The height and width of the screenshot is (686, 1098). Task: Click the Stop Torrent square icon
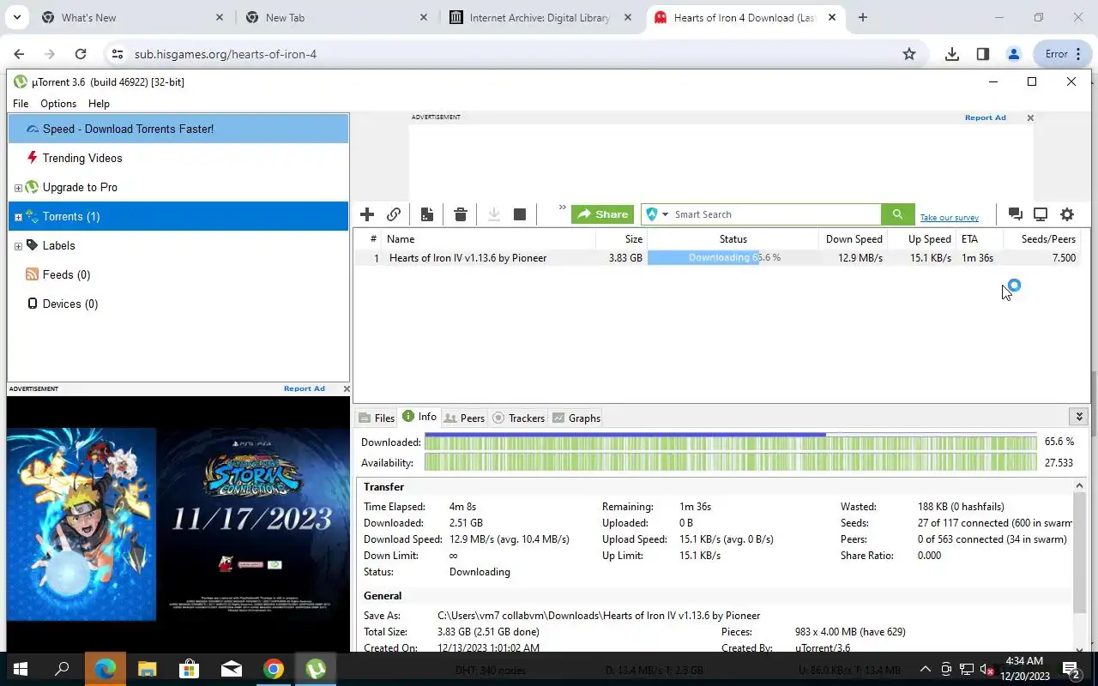point(520,214)
